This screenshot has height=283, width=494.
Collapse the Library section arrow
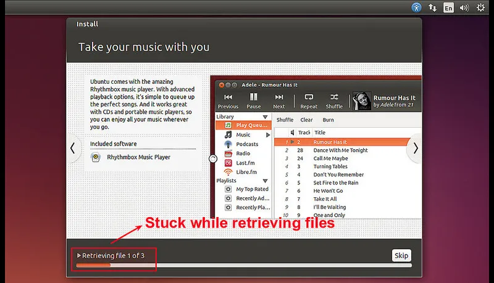265,117
